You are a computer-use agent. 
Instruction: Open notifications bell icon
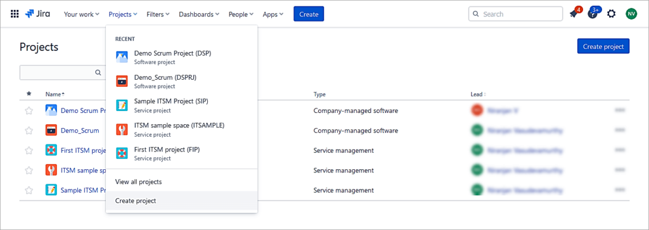point(574,14)
